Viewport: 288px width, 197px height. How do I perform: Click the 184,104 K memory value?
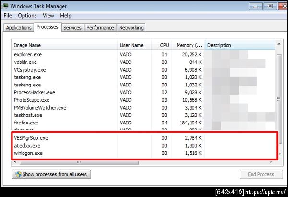[191, 123]
